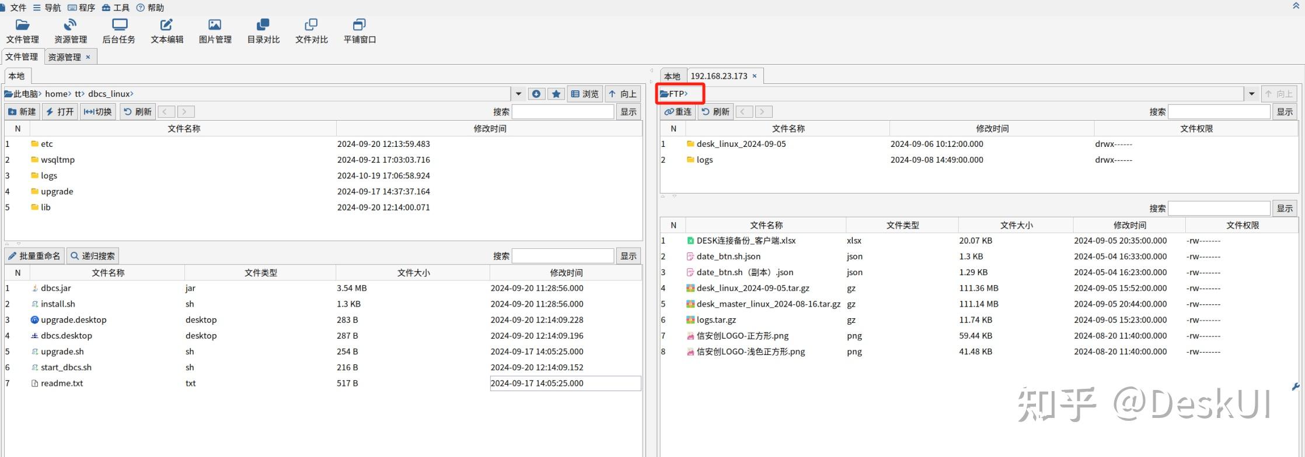
Task: Click the 重连 reconnect button
Action: click(x=678, y=112)
